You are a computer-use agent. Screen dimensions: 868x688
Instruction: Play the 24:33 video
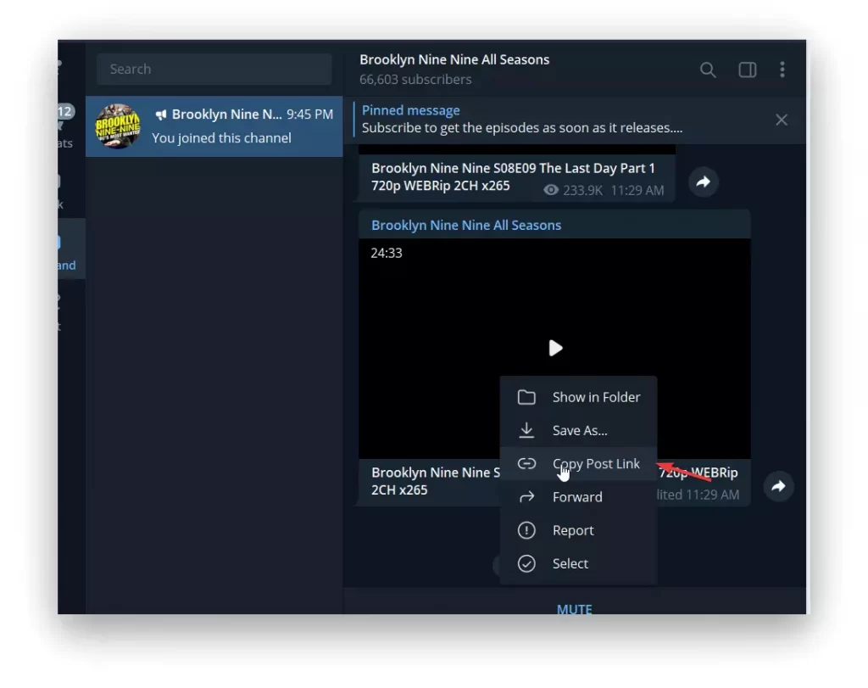click(555, 348)
